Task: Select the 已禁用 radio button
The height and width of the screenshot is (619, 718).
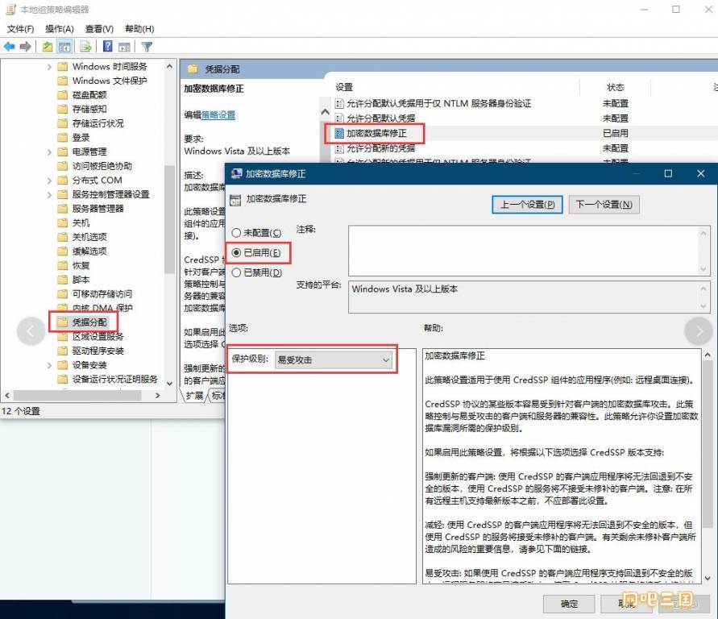Action: tap(236, 272)
